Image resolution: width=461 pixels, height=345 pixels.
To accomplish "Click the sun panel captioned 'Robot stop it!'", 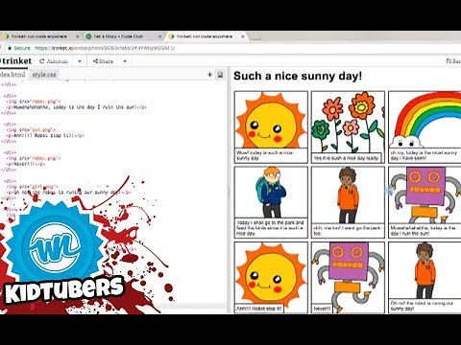I will pyautogui.click(x=271, y=277).
